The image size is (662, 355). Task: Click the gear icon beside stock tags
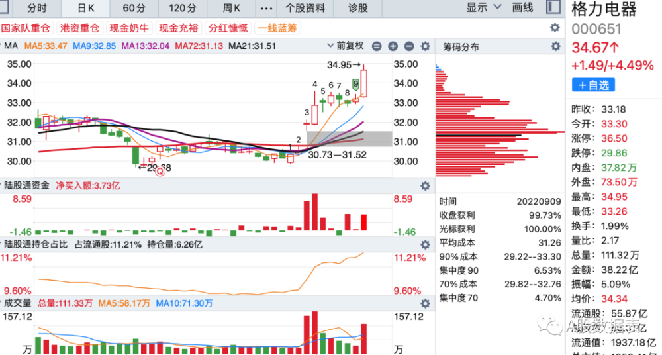coord(555,28)
